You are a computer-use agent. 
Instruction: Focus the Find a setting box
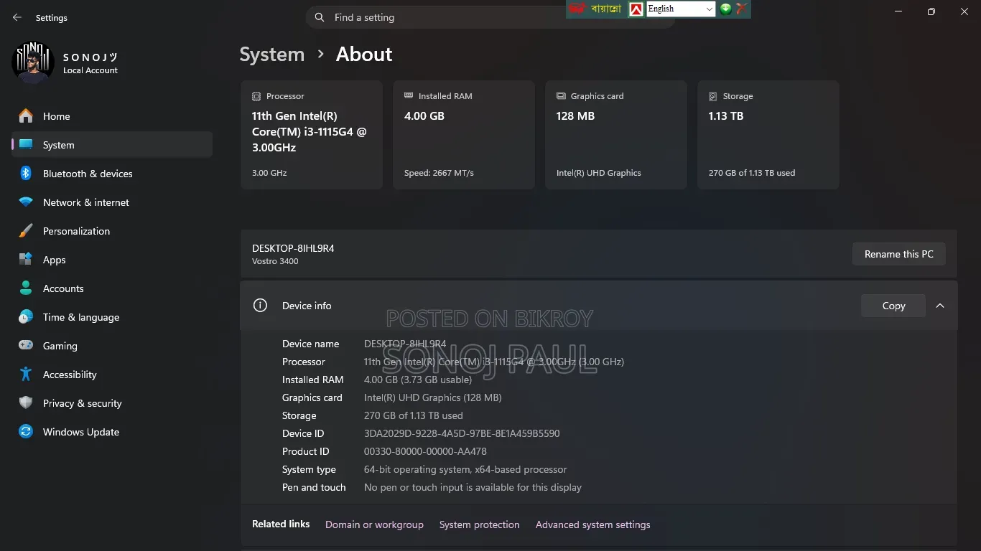(490, 17)
